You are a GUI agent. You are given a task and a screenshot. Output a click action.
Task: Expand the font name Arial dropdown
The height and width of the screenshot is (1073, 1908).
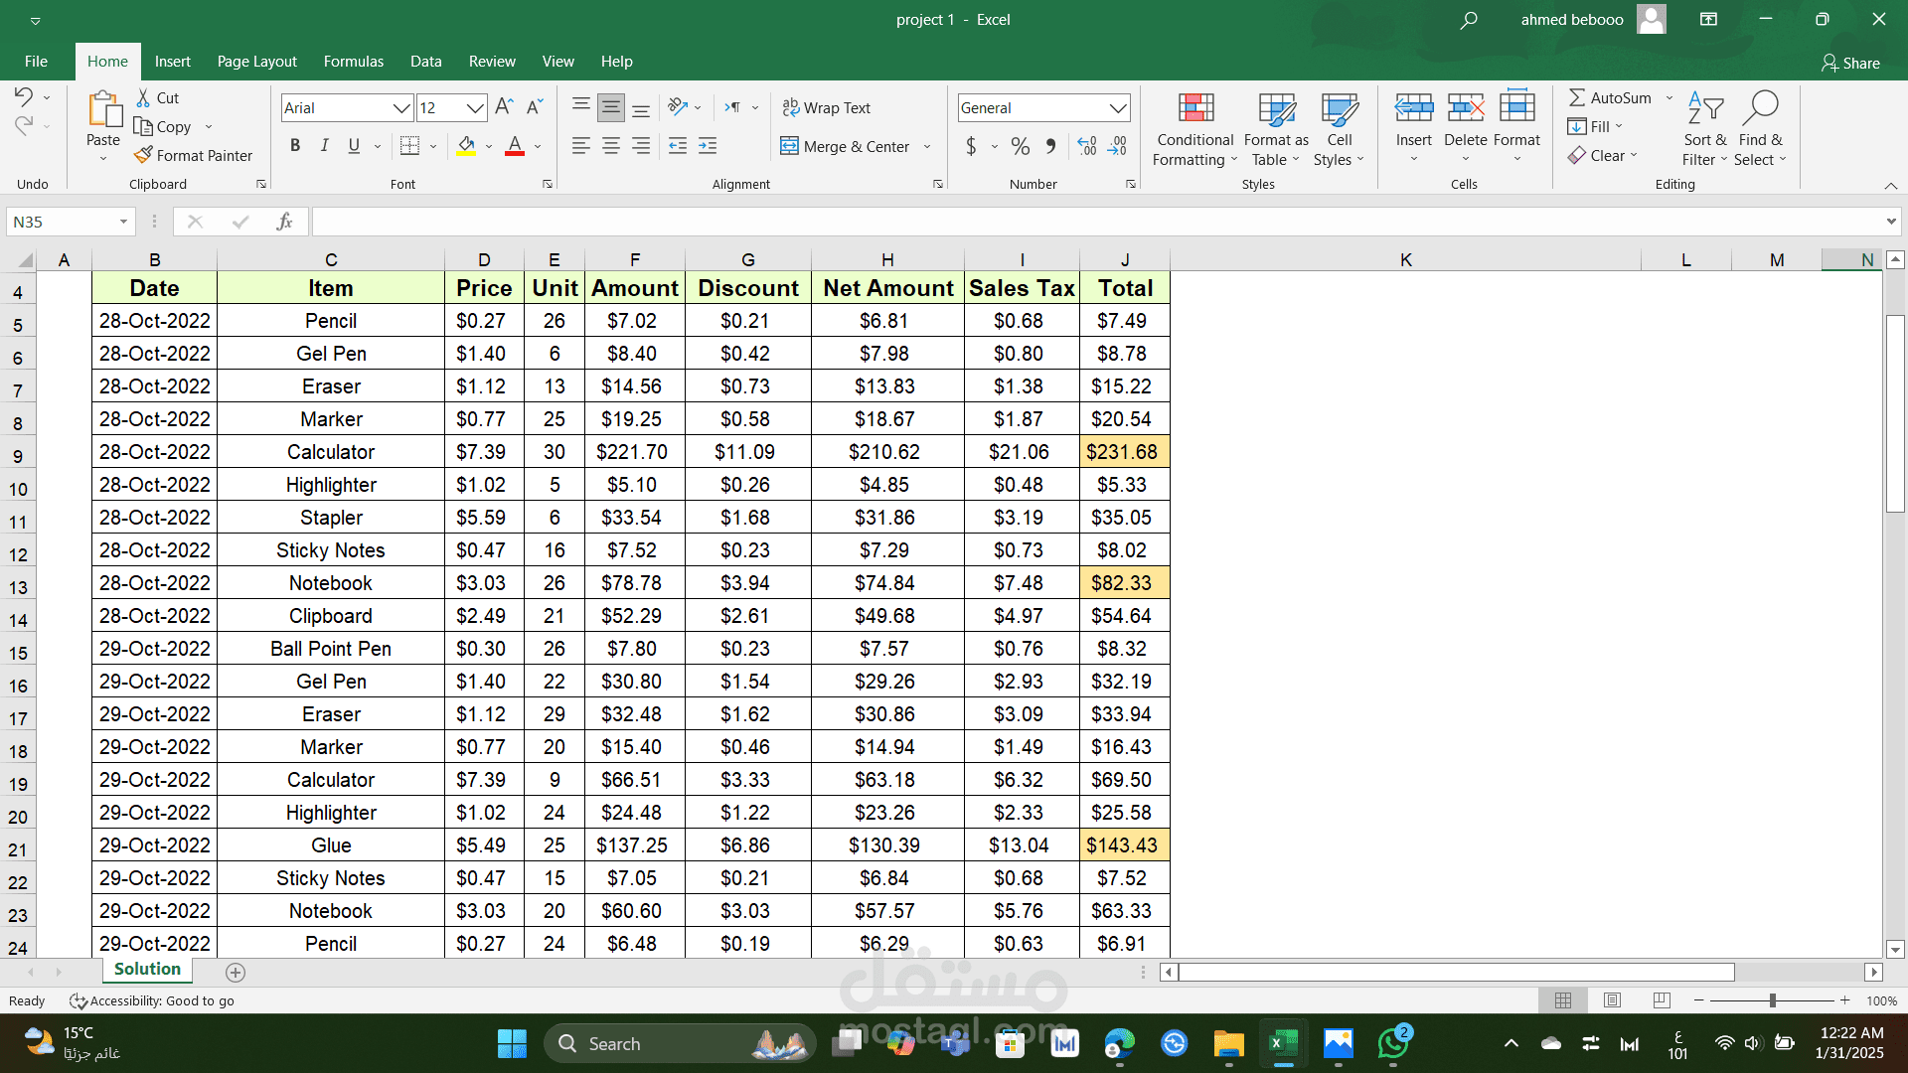pyautogui.click(x=401, y=107)
